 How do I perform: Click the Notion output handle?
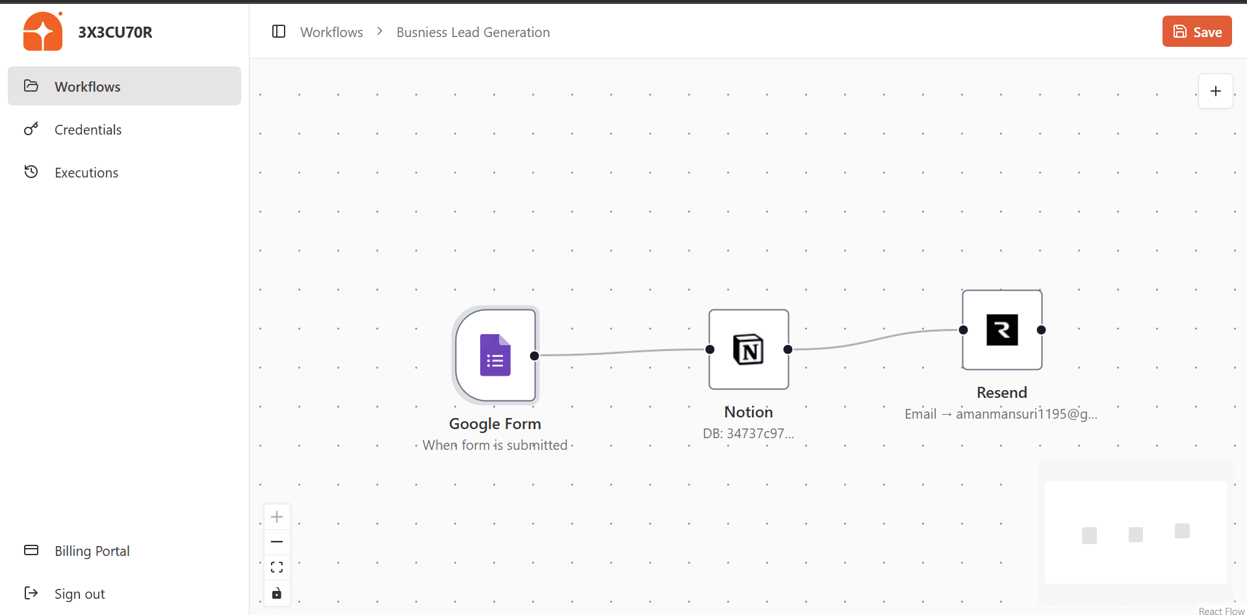[788, 350]
